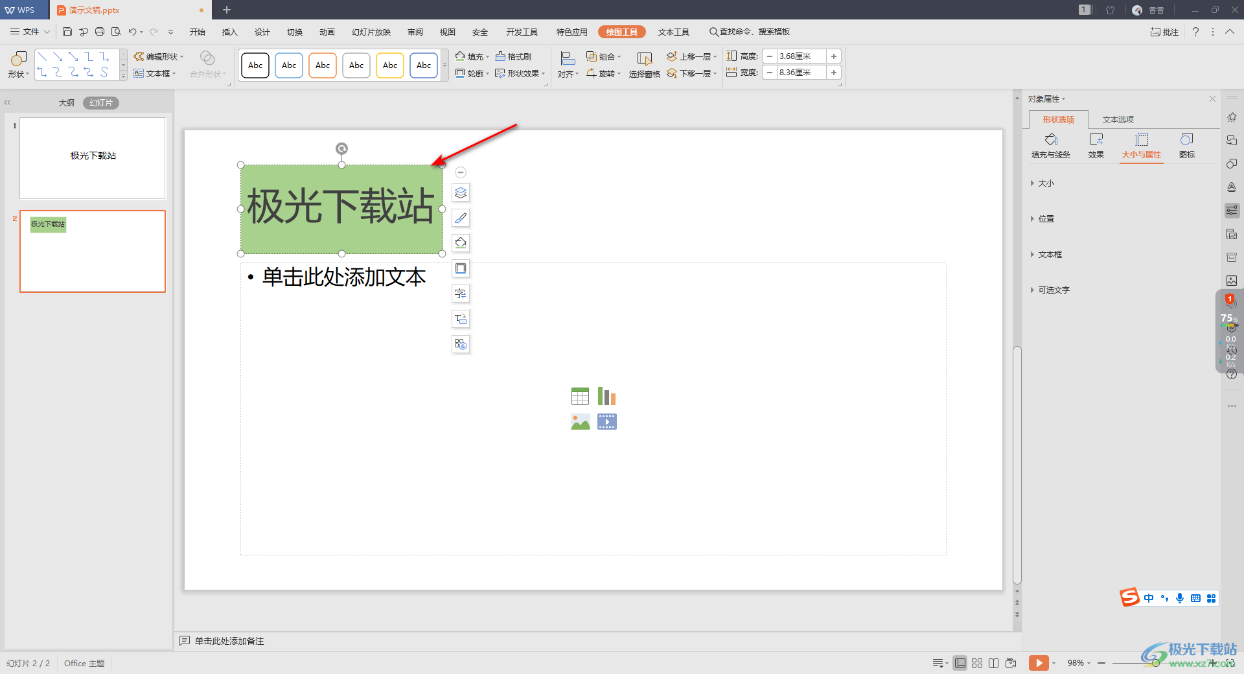Switch to reading view icon
Screen dimensions: 1244x674
[x=994, y=663]
